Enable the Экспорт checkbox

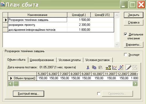click(125, 55)
